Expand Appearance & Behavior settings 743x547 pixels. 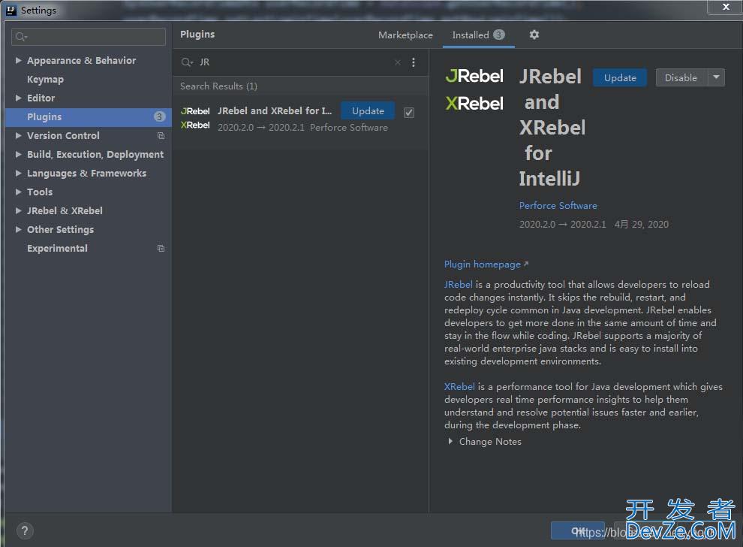19,61
